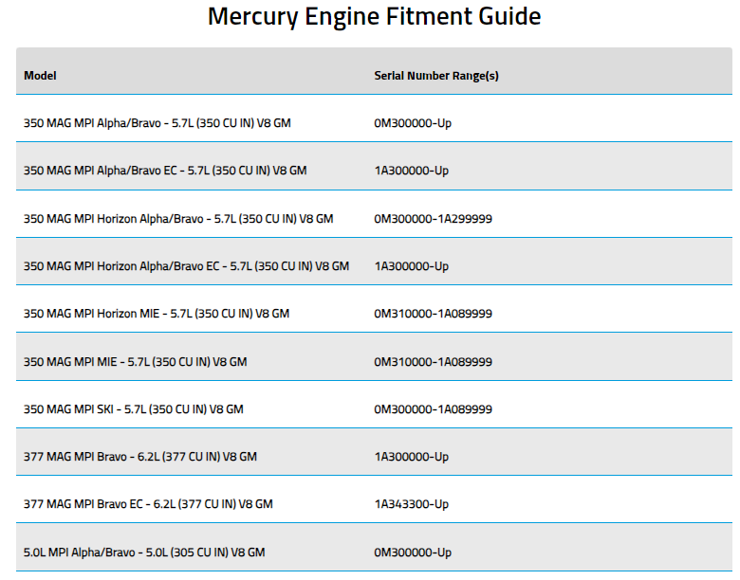Select the 377 MAG MPI Bravo 6.2L model
This screenshot has width=740, height=580.
[140, 457]
